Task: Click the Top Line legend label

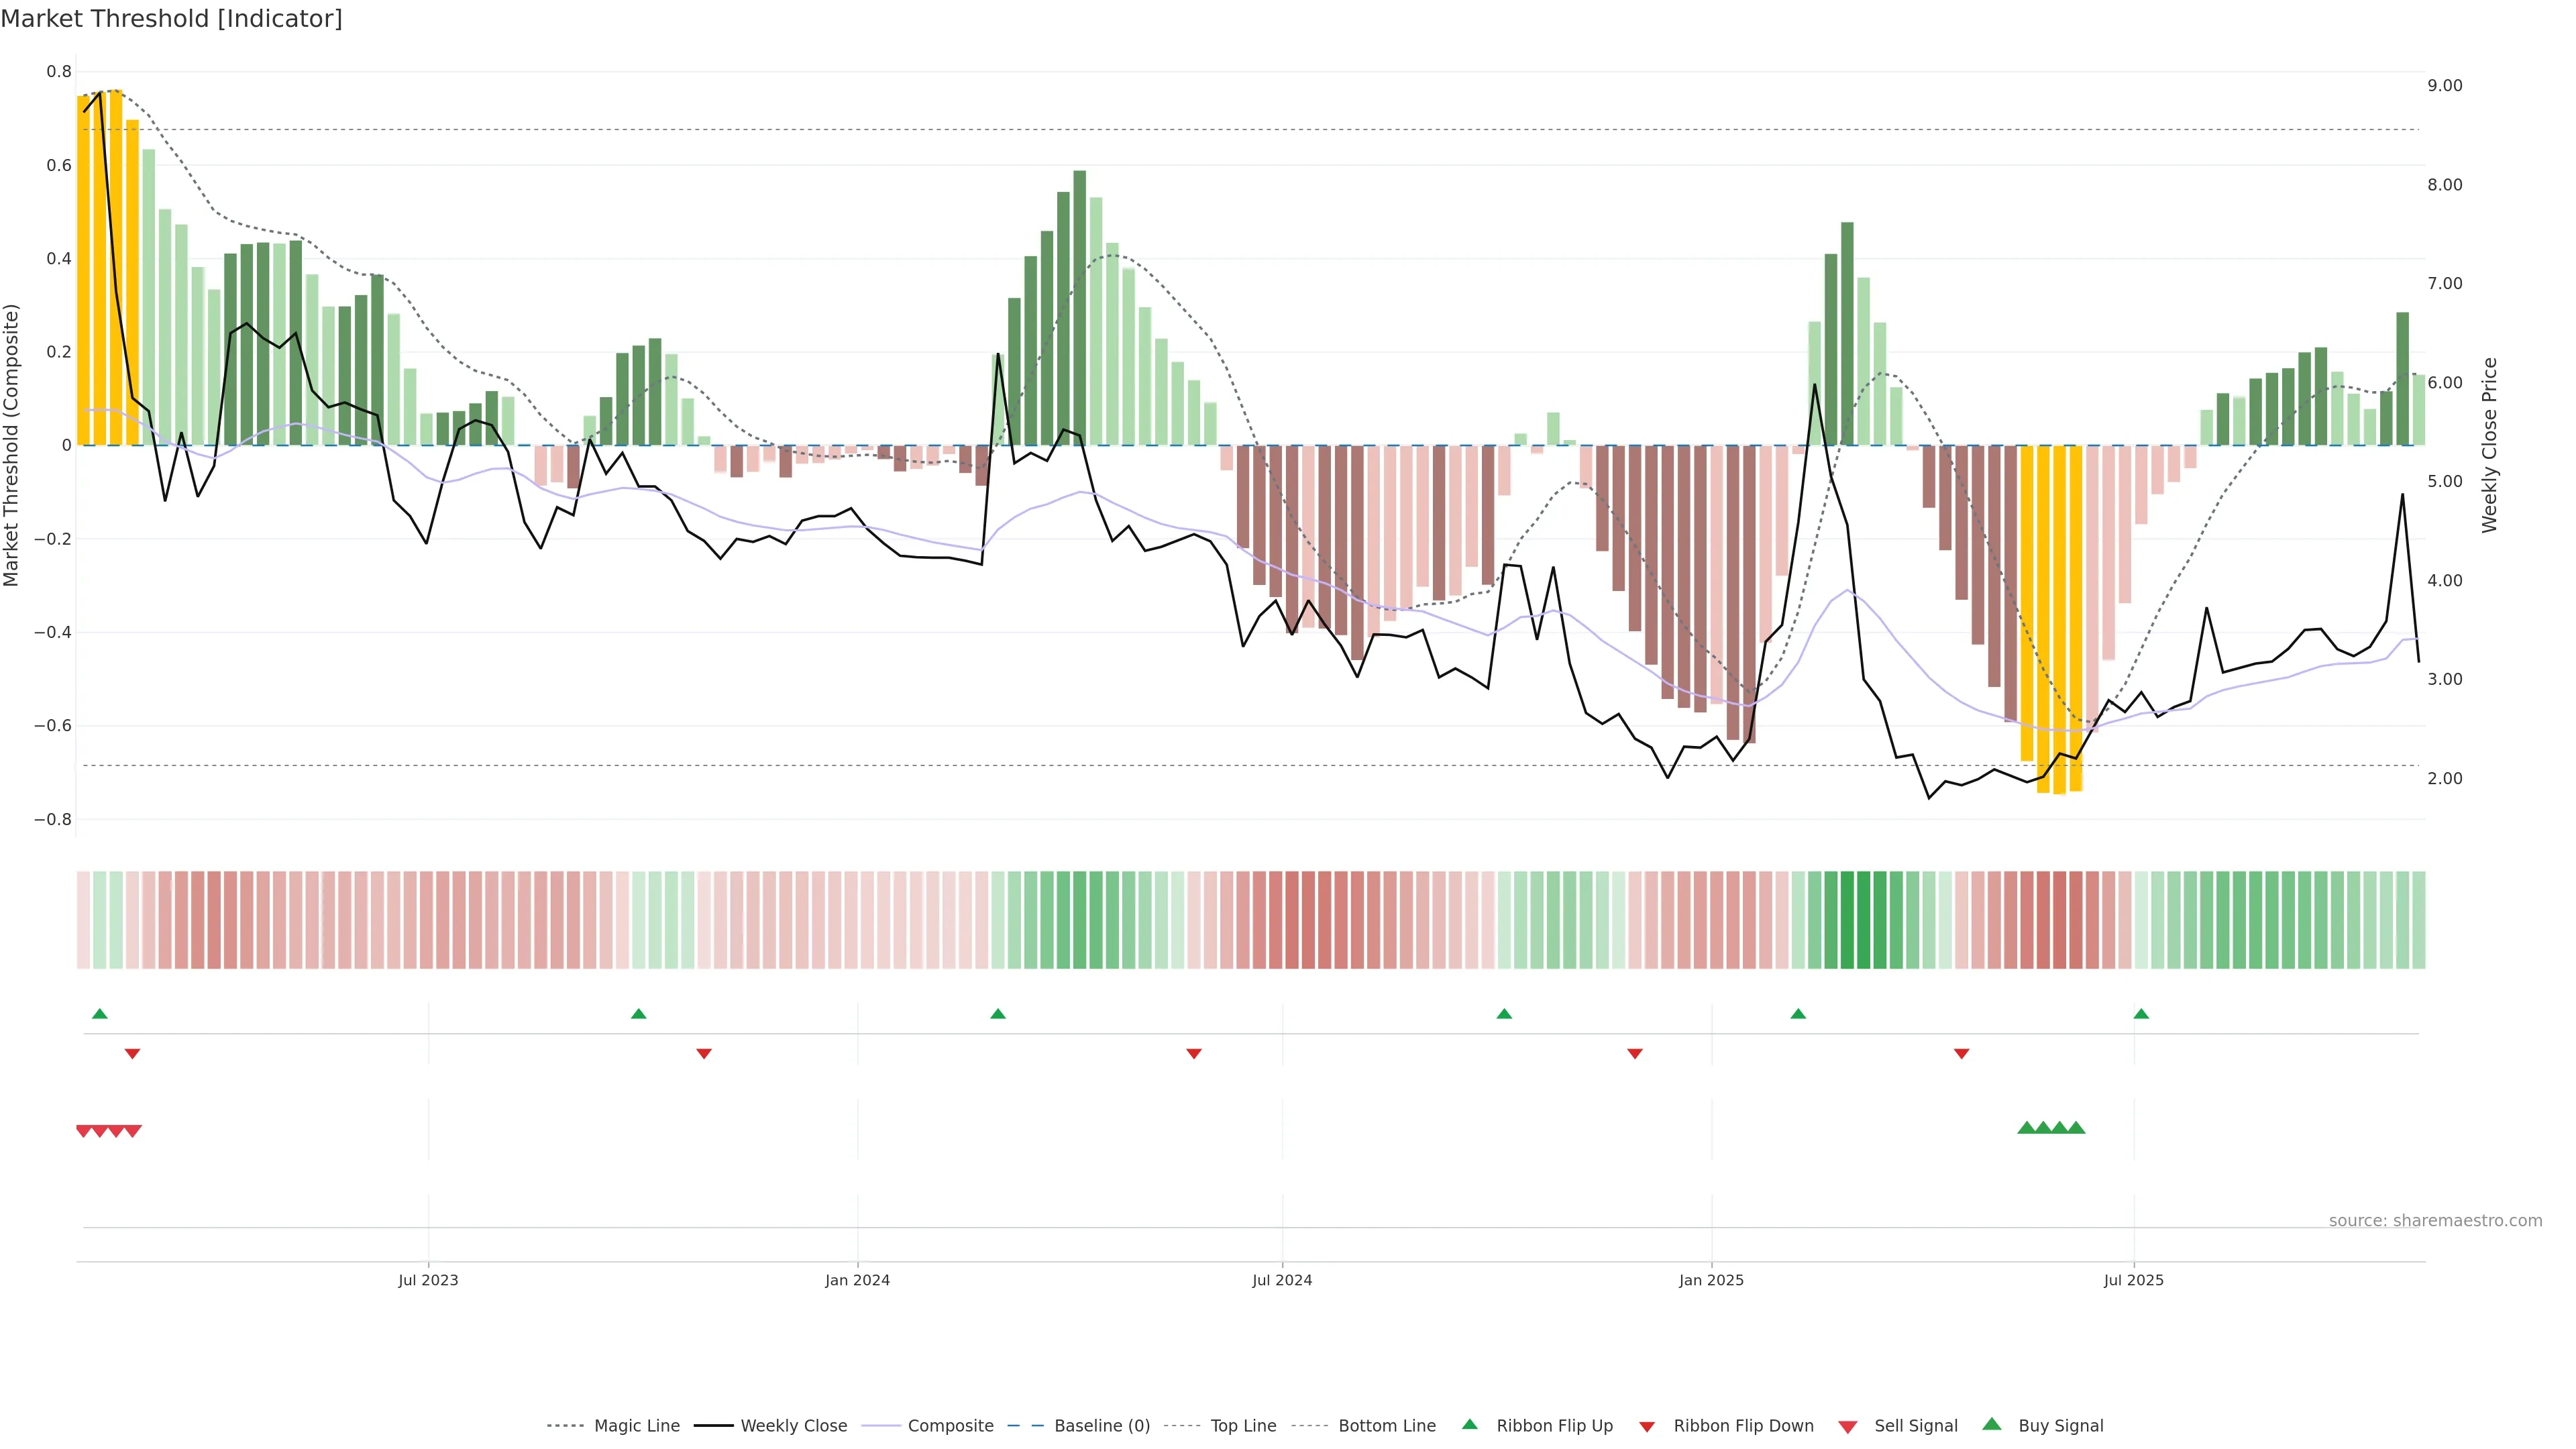Action: coord(1243,1426)
